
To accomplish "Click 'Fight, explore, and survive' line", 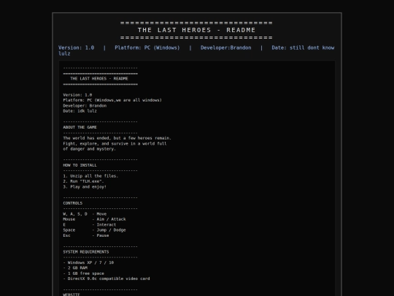I will [115, 144].
